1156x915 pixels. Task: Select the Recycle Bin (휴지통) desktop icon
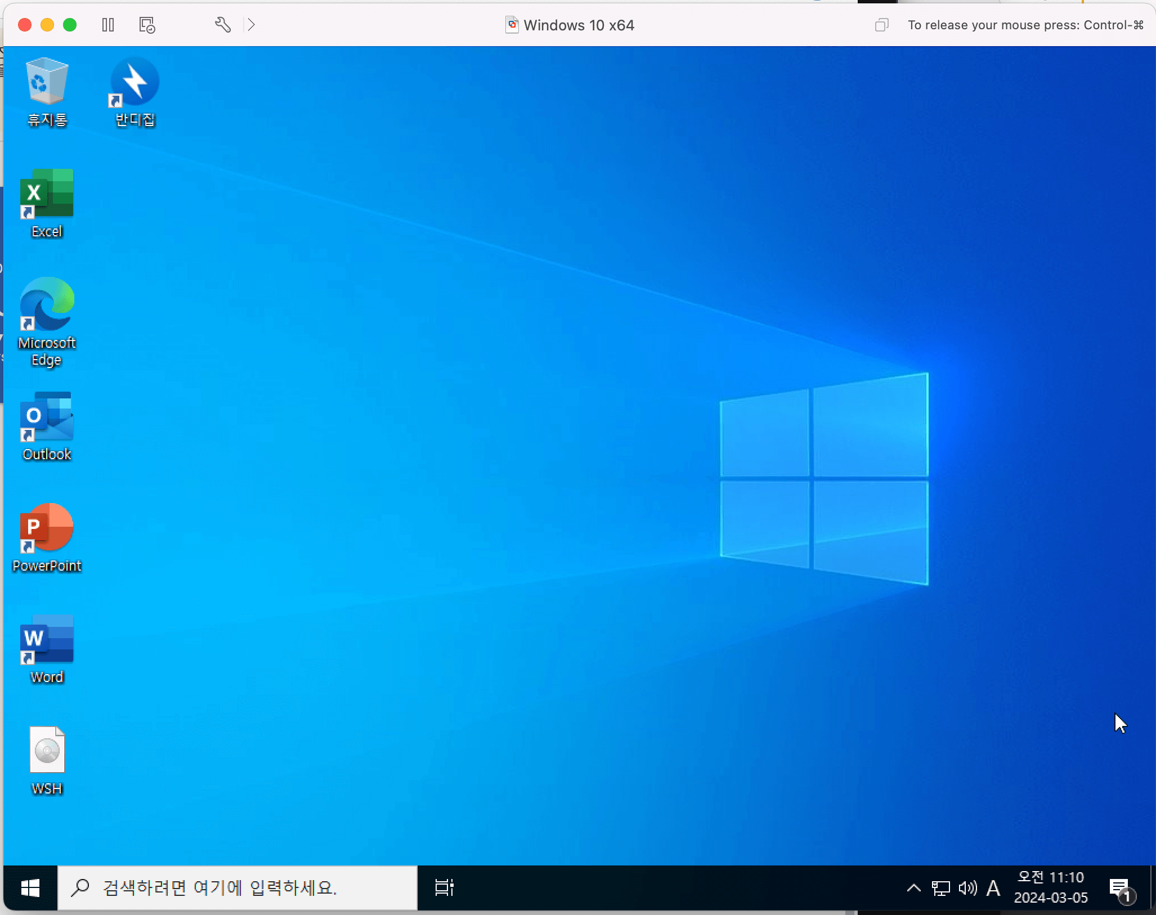tap(47, 93)
